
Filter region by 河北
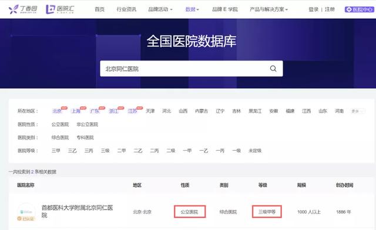click(x=167, y=111)
